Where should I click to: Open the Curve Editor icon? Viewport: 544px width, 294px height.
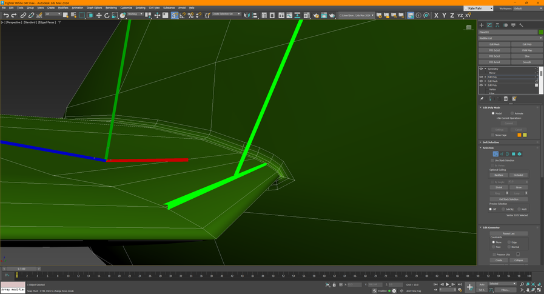[289, 15]
